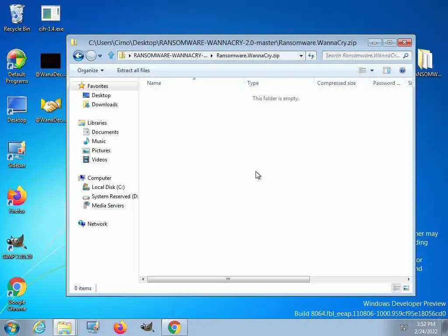448x336 pixels.
Task: Switch to details view in status bar
Action: point(396,288)
